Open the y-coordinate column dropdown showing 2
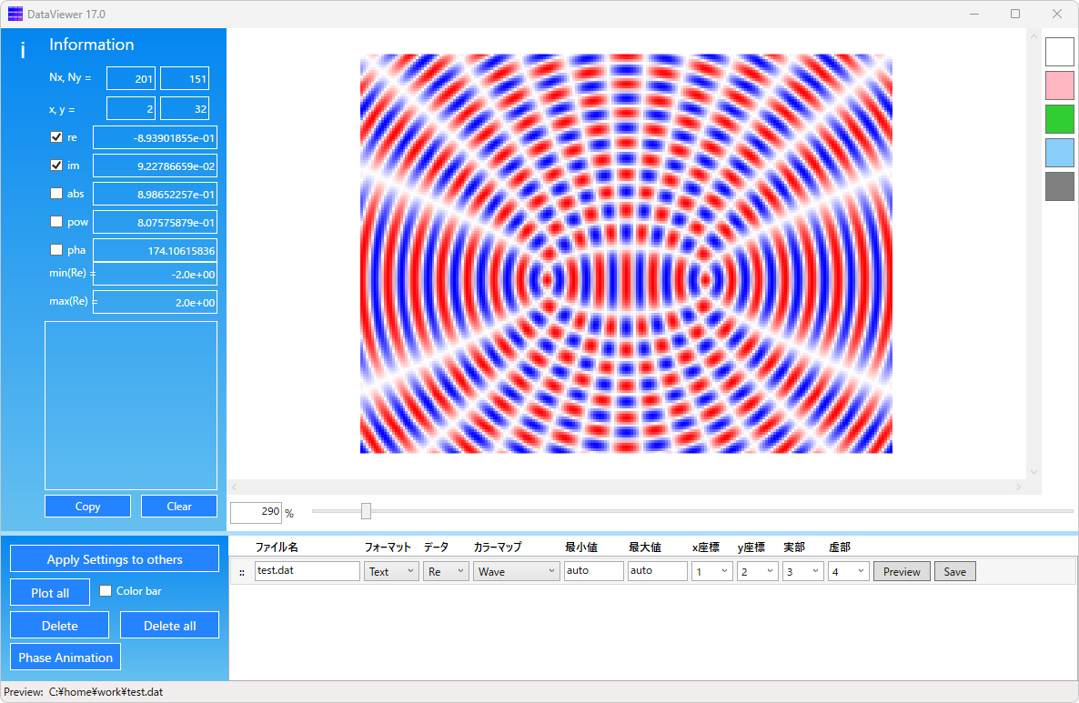 pyautogui.click(x=757, y=572)
